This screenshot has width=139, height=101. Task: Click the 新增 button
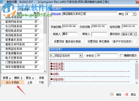click(7, 78)
